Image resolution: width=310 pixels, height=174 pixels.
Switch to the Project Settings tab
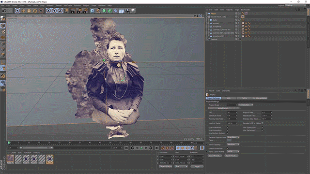(x=213, y=98)
